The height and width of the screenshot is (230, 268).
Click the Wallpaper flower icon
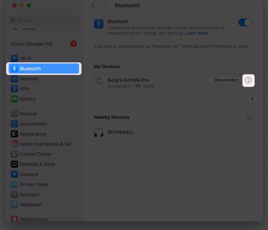click(x=14, y=204)
